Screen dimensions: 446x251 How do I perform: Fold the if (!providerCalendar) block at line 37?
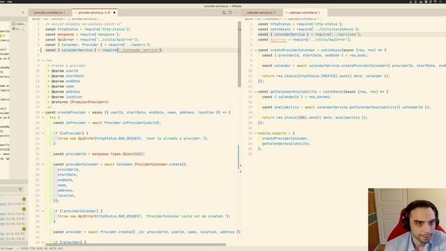(x=43, y=211)
